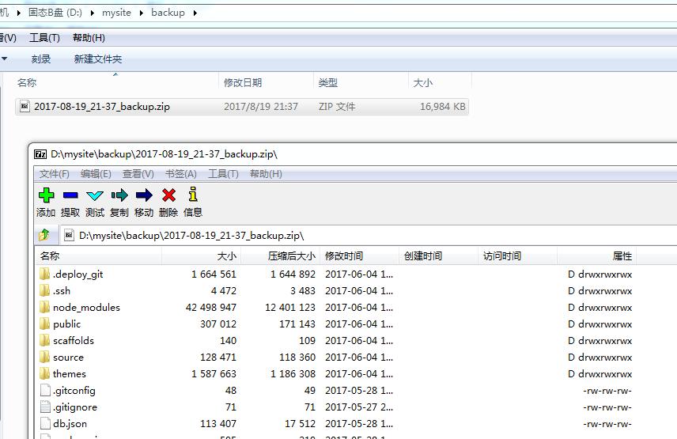This screenshot has width=677, height=439.
Task: Click the red Delete (删除) icon
Action: [168, 195]
